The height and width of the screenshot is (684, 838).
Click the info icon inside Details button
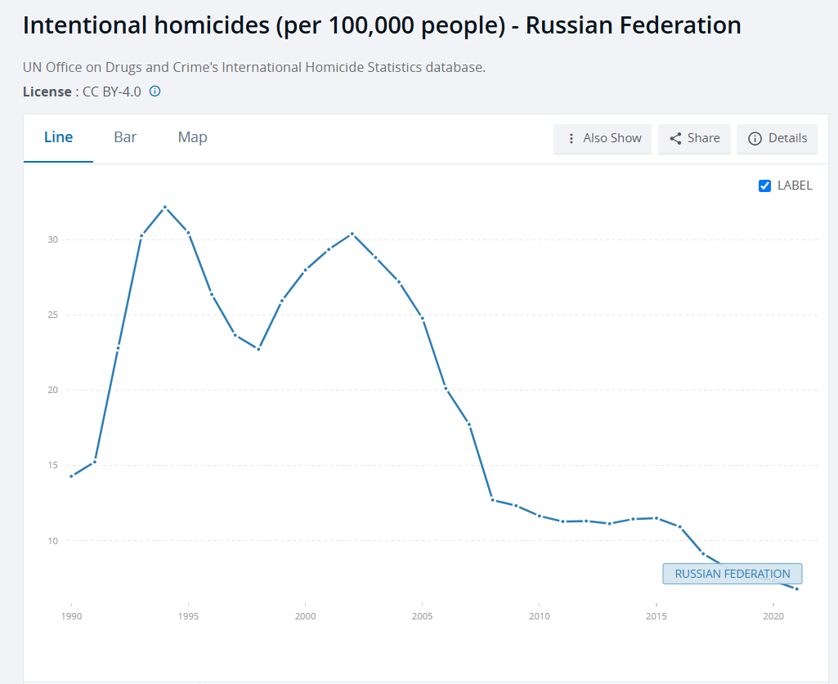pos(755,138)
